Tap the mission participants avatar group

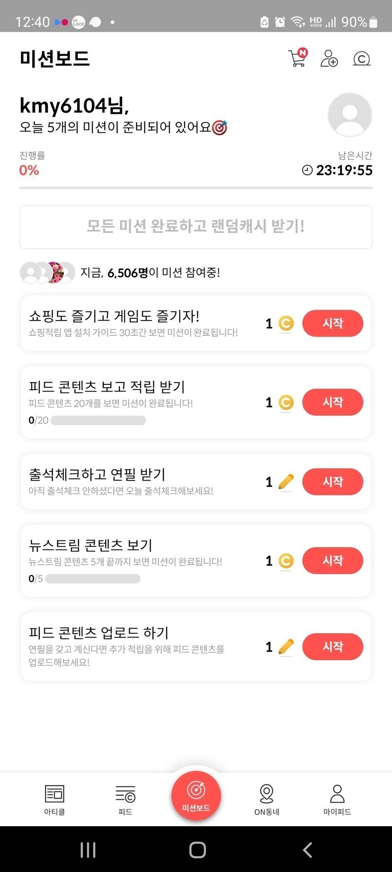click(x=47, y=272)
